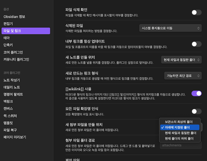Open 파일 복구 plugin settings
Image resolution: width=207 pixels, height=161 pixels.
pos(10,130)
